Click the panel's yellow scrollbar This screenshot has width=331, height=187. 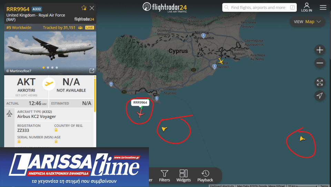(94, 95)
